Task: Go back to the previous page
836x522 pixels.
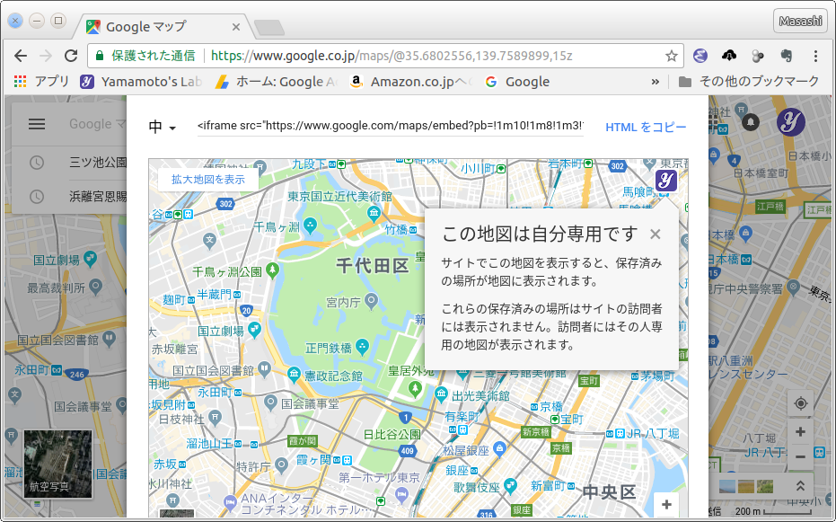Action: pos(21,56)
